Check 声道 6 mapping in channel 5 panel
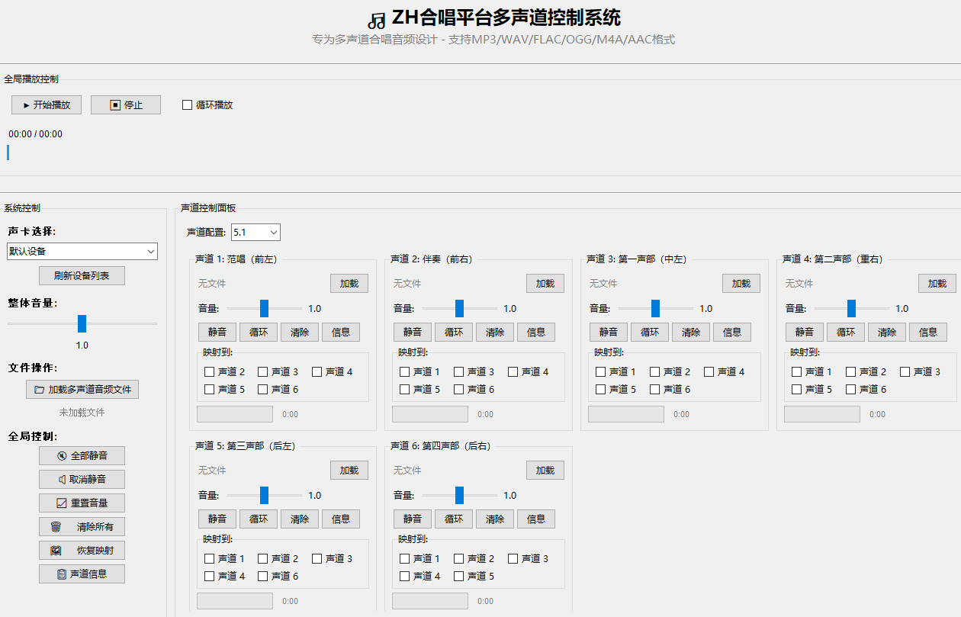The image size is (961, 617). (x=263, y=577)
